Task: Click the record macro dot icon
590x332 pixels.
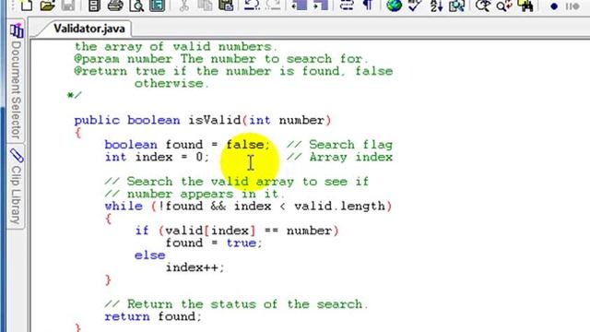Action: (554, 6)
